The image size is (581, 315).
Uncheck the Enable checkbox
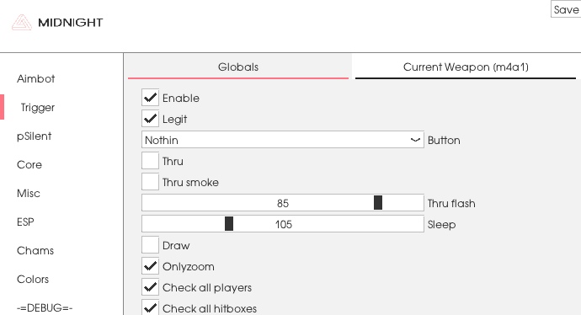[150, 98]
